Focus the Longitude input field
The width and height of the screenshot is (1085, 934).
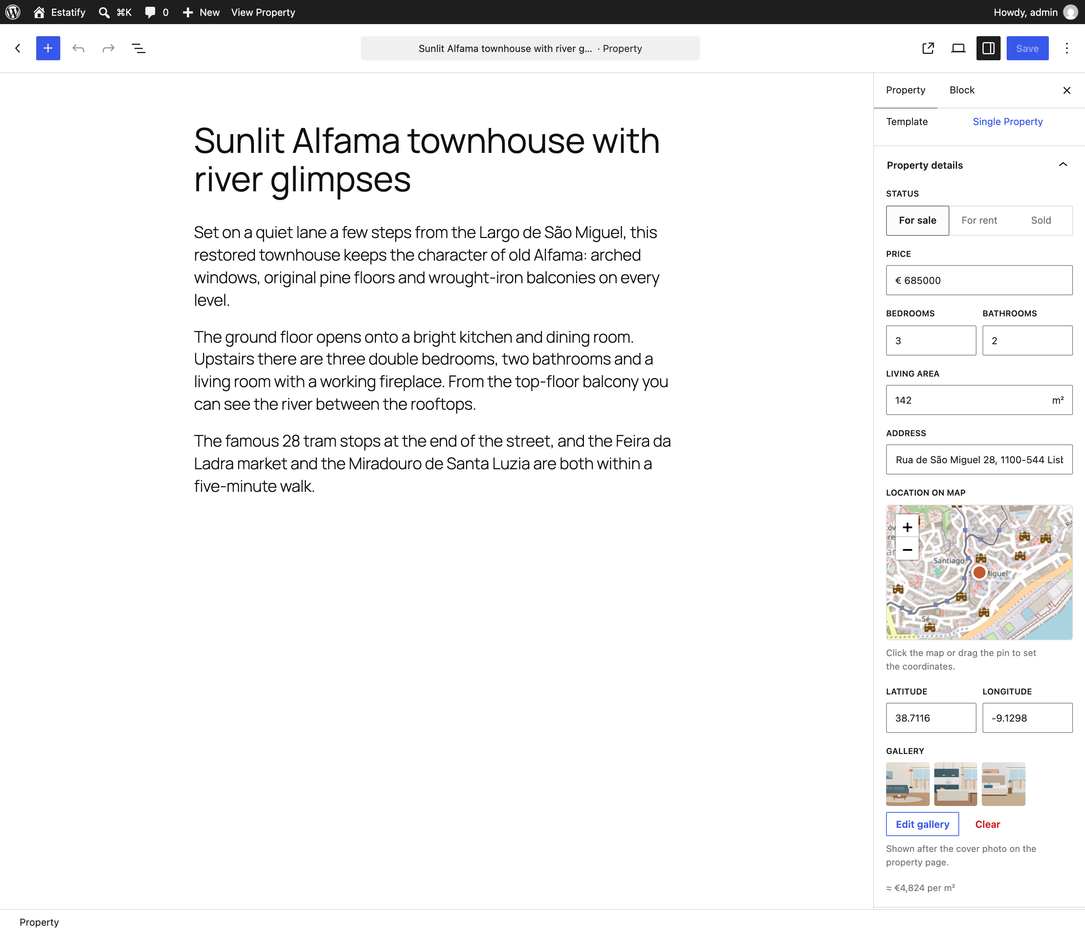[1027, 718]
